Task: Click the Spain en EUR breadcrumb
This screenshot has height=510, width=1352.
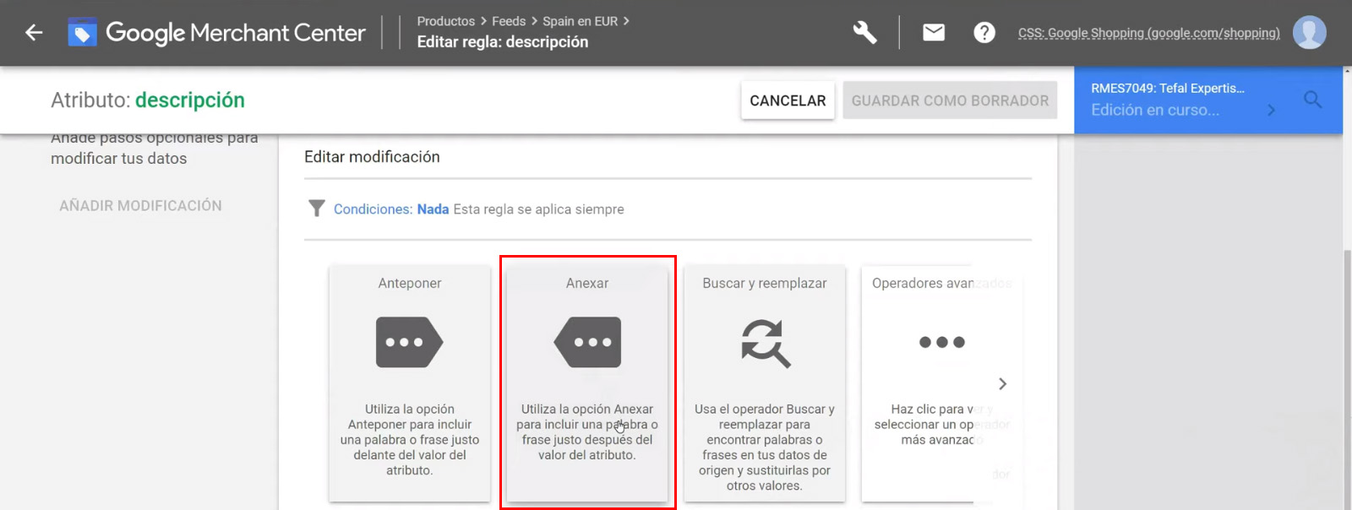Action: coord(580,21)
